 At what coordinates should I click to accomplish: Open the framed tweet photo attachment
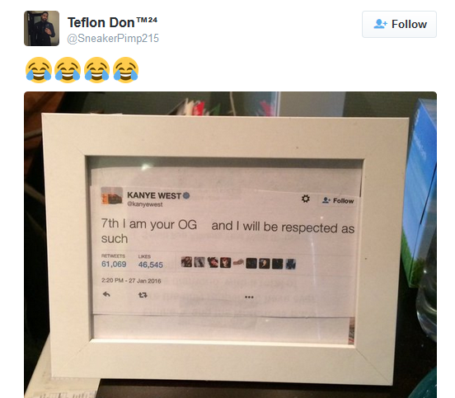(x=230, y=245)
